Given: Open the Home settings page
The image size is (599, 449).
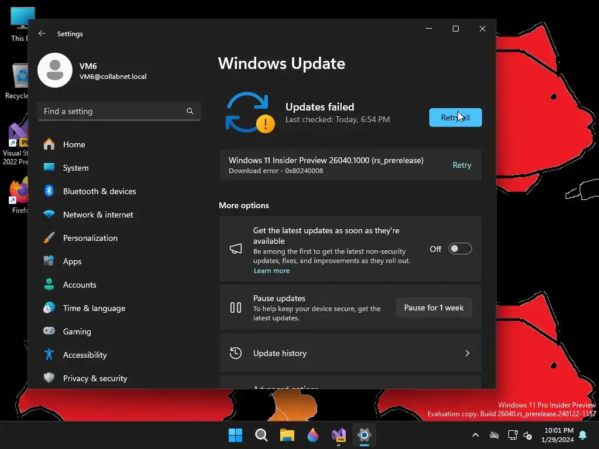Looking at the screenshot, I should pyautogui.click(x=119, y=144).
